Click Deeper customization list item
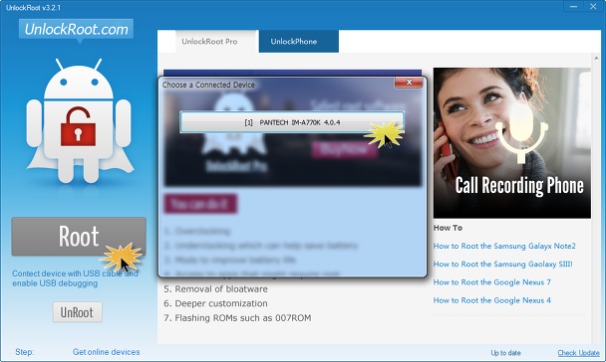 click(x=215, y=303)
